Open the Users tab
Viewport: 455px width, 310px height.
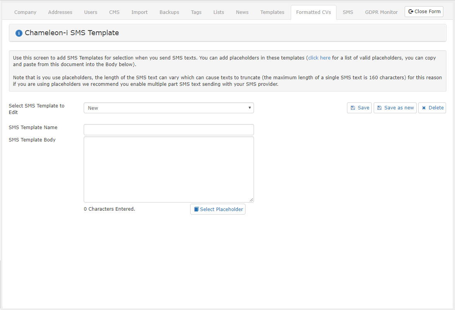(x=91, y=12)
